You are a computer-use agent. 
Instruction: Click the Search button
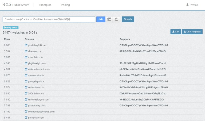[128, 19]
